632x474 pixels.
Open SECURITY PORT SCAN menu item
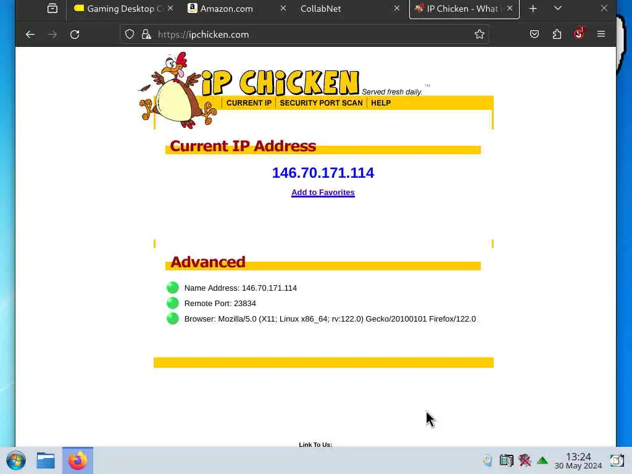(x=321, y=103)
